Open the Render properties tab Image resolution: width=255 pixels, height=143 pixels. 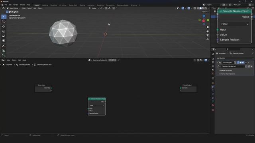[x=213, y=58]
